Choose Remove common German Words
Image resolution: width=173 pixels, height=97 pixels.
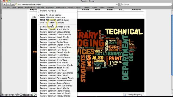click(x=57, y=57)
